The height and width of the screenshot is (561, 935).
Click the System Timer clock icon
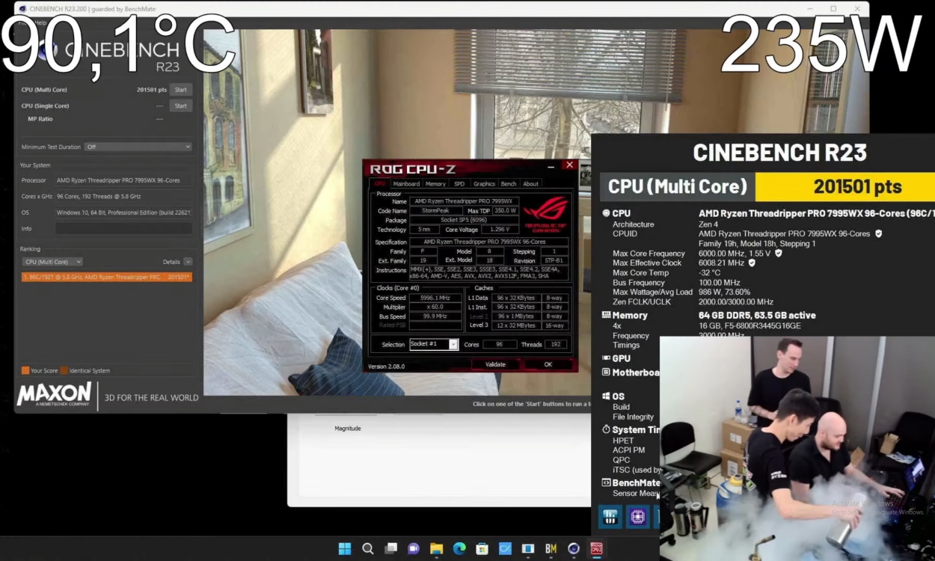pos(606,430)
